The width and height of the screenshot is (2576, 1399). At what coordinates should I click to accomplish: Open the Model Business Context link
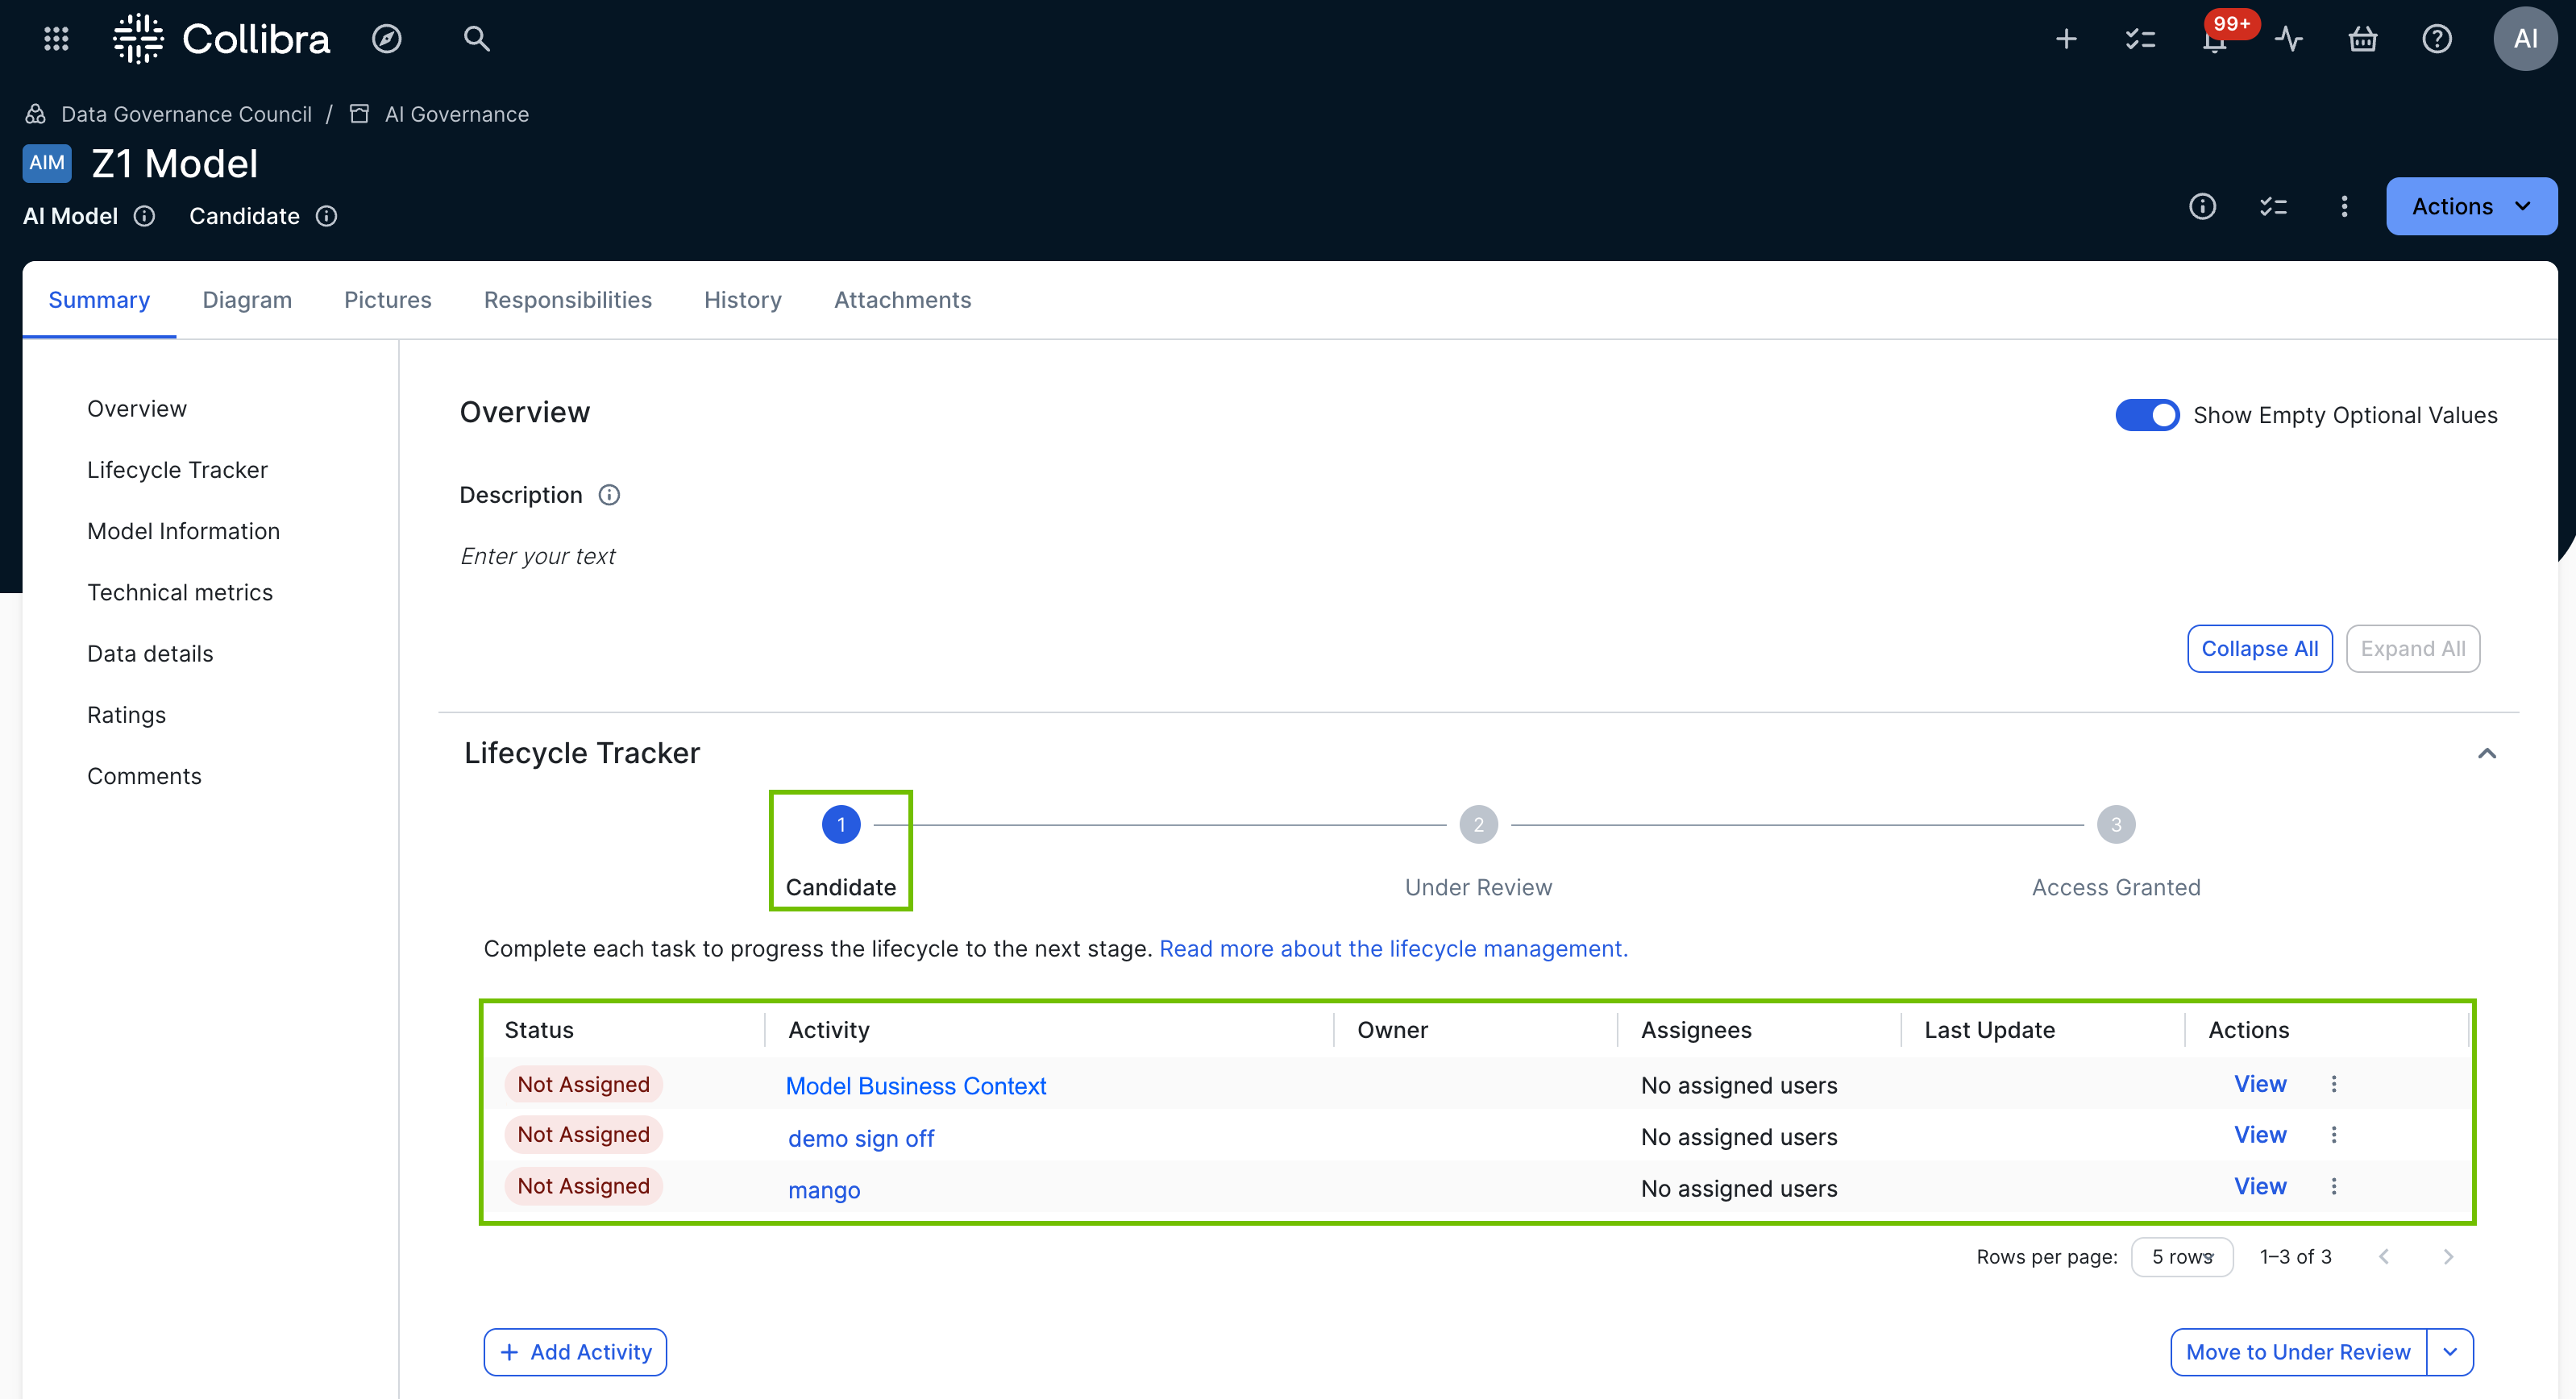pos(915,1086)
